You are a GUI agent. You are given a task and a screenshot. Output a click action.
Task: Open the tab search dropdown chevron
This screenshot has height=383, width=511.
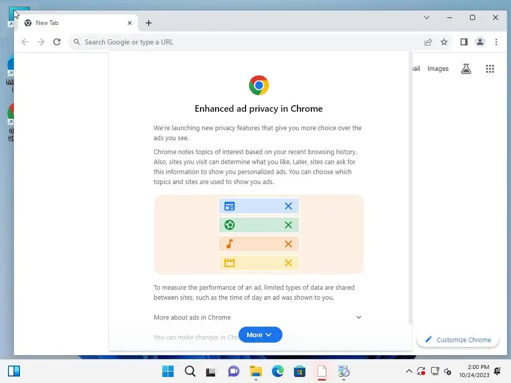427,17
